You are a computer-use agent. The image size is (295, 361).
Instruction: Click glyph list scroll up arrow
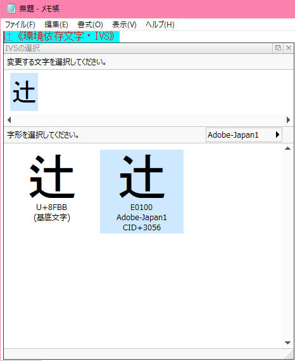click(287, 148)
